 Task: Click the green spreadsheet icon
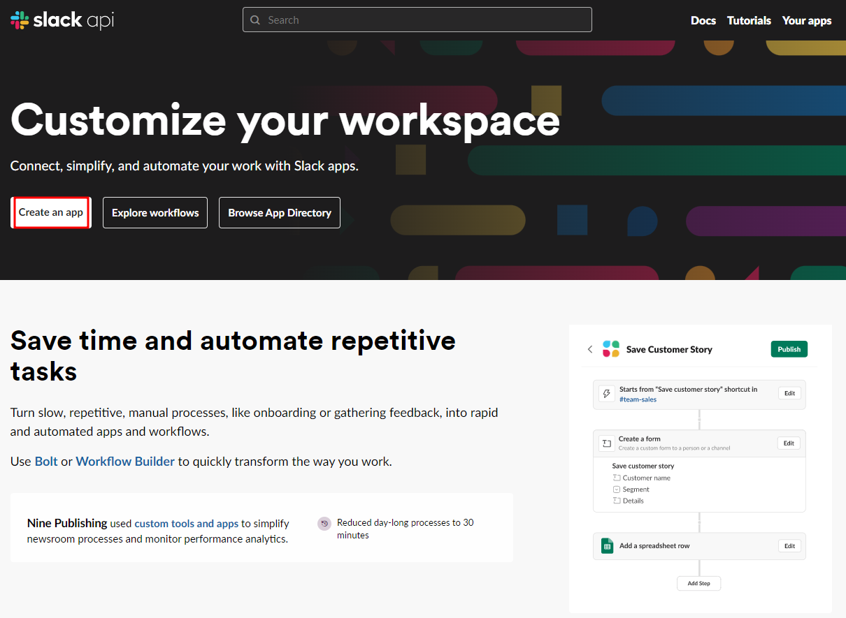point(607,546)
